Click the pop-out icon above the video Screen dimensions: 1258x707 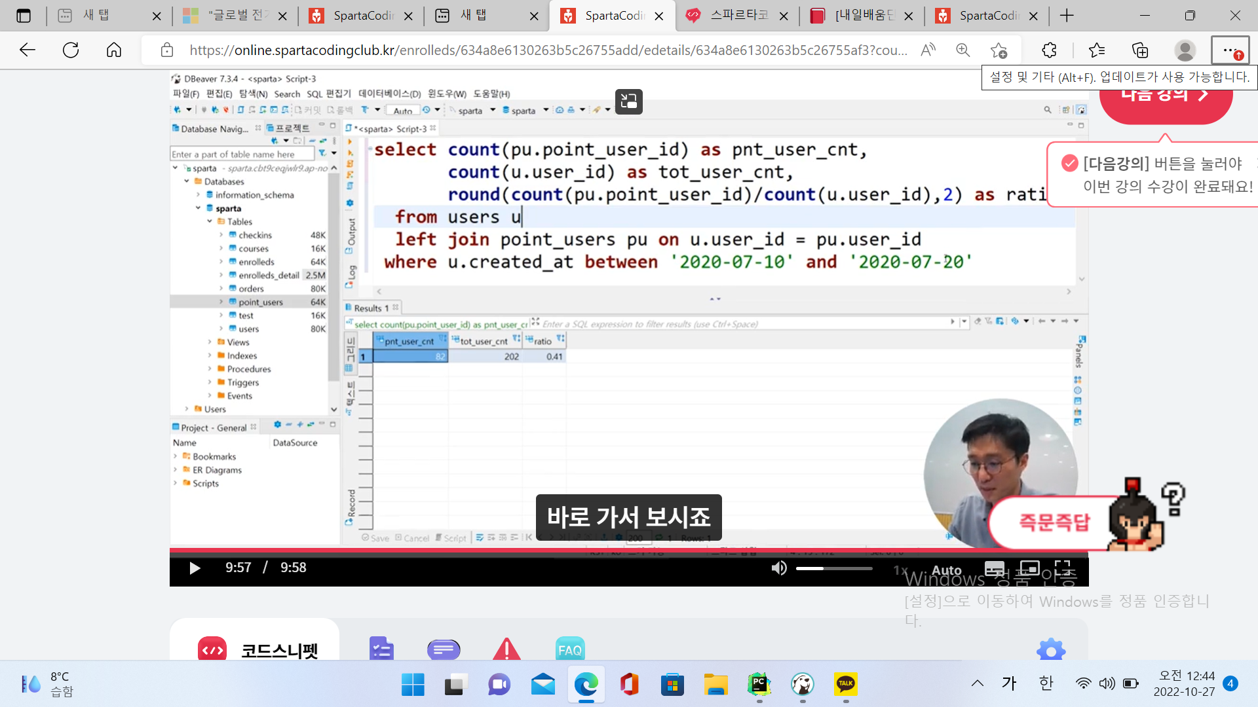(628, 101)
